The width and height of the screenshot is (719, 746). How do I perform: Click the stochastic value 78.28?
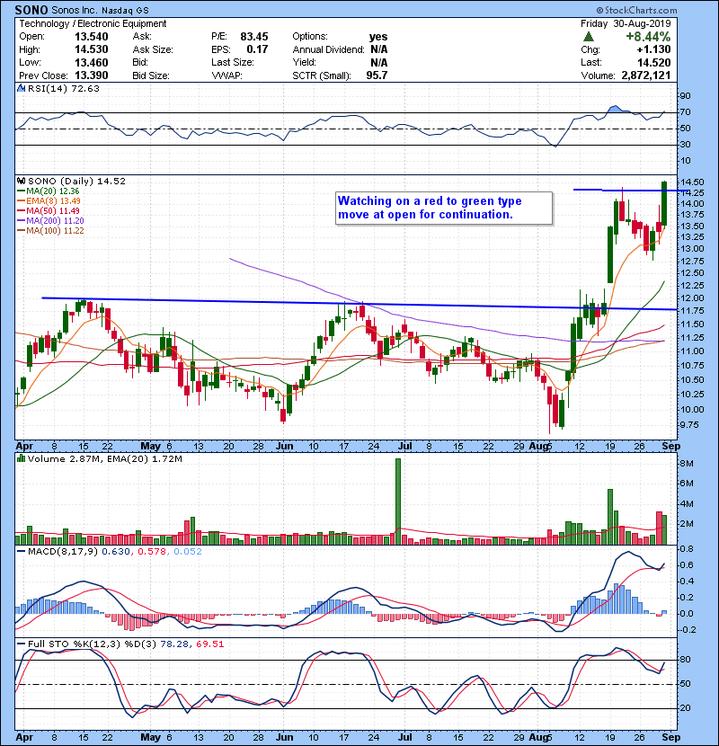point(173,644)
